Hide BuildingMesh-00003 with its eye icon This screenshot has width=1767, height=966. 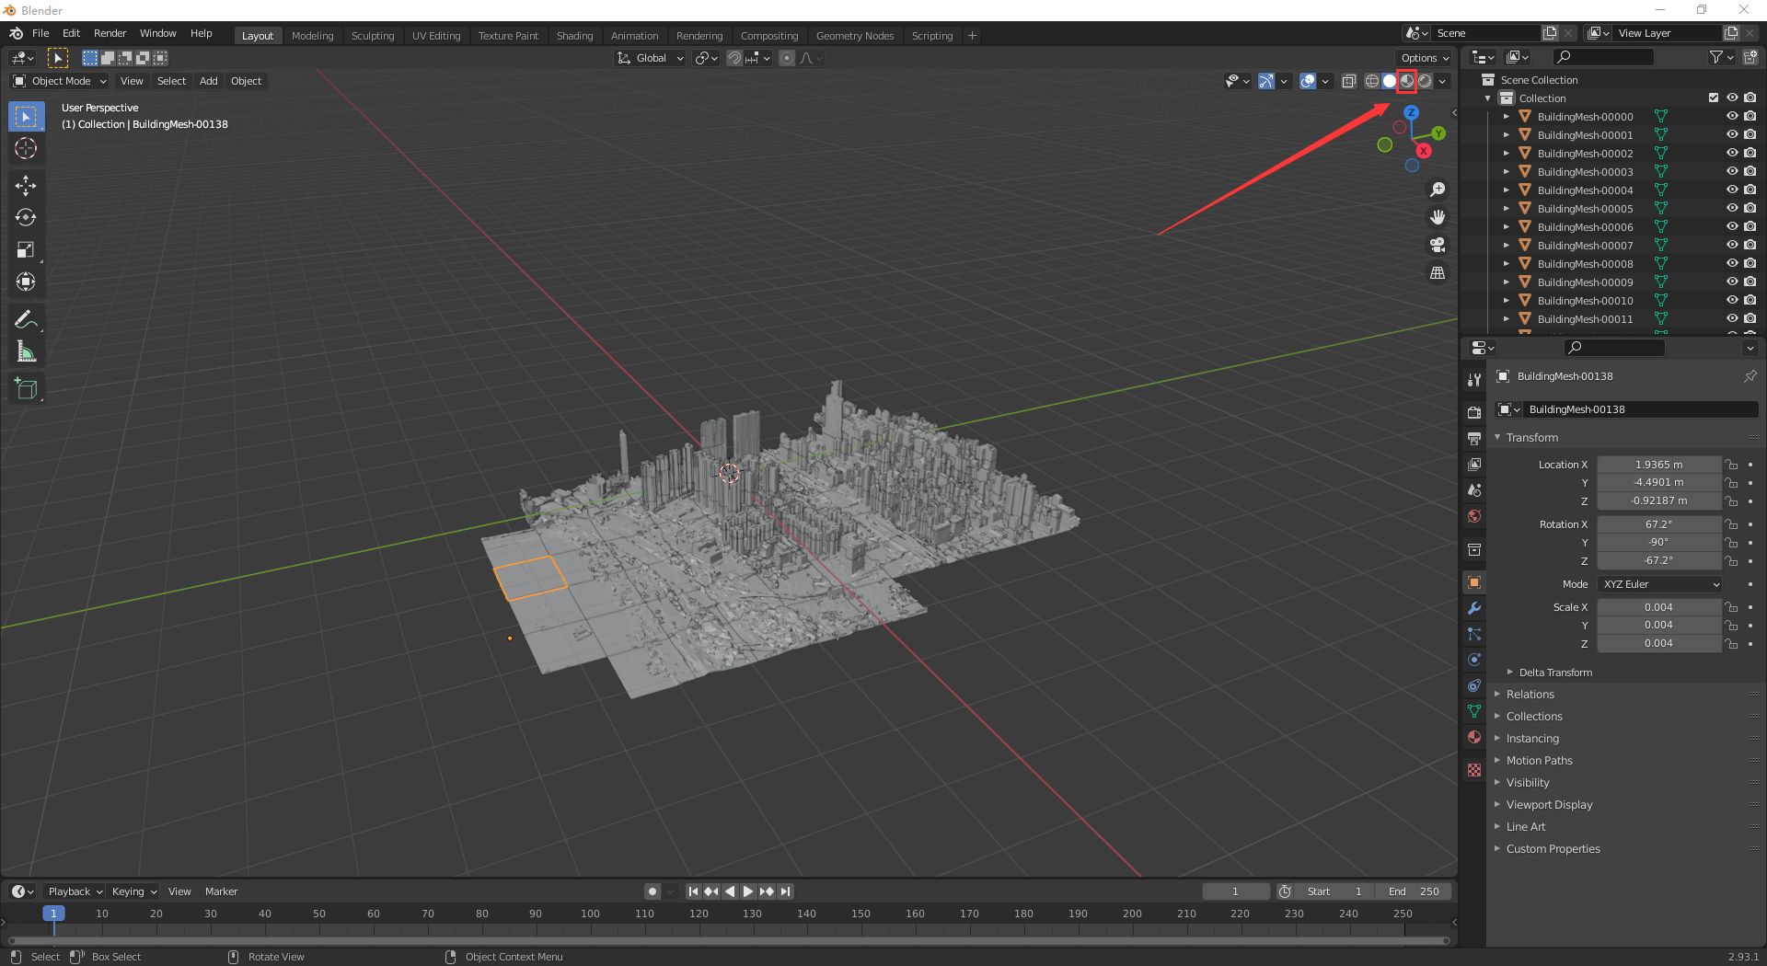[1731, 172]
